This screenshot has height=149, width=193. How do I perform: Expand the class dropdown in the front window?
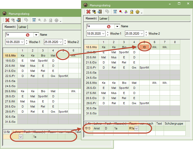pos(117,26)
